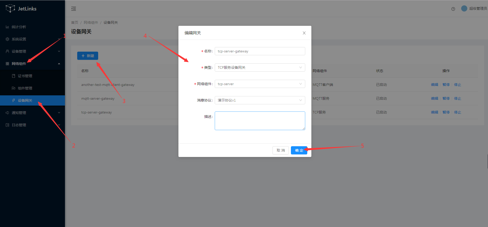Click the JetLinks logo icon
This screenshot has width=488, height=227.
tap(10, 8)
